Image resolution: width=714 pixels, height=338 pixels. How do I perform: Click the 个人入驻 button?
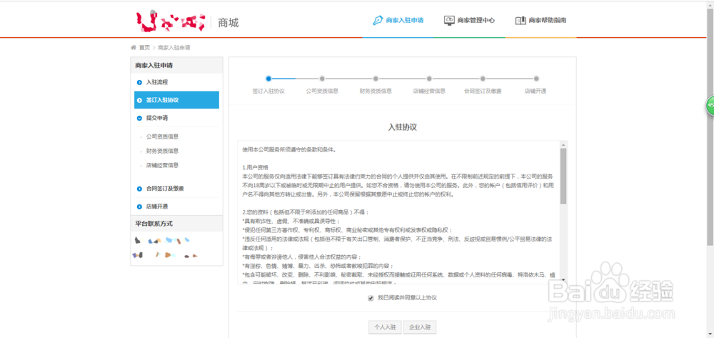coord(385,327)
